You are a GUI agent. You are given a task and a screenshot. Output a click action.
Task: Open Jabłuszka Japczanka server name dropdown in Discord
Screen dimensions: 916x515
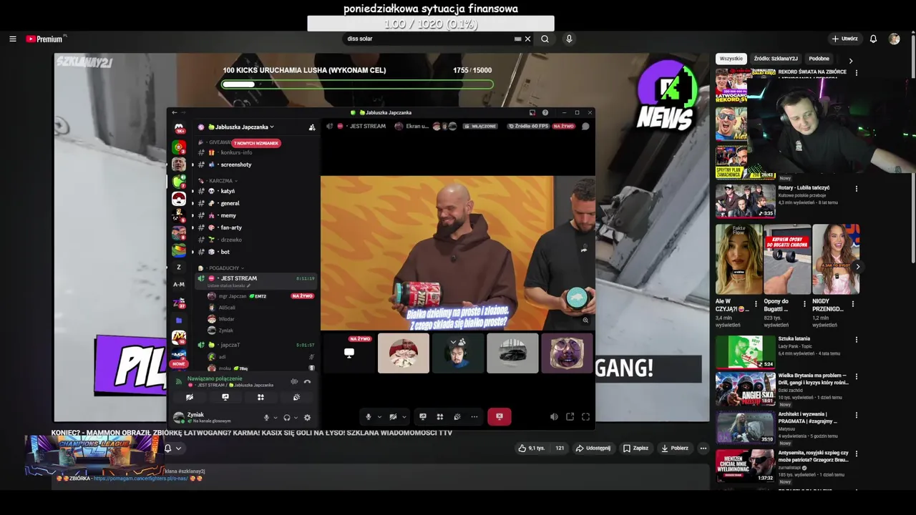pyautogui.click(x=242, y=127)
